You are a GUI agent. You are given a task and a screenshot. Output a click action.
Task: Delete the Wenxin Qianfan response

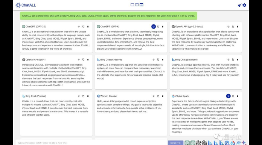tap(163, 96)
